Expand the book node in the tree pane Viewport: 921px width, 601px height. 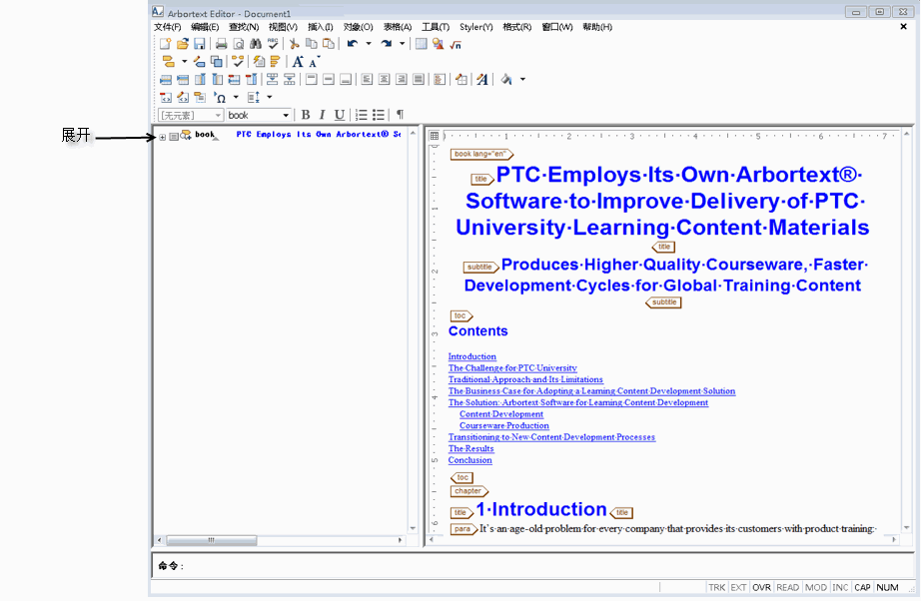[x=162, y=138]
